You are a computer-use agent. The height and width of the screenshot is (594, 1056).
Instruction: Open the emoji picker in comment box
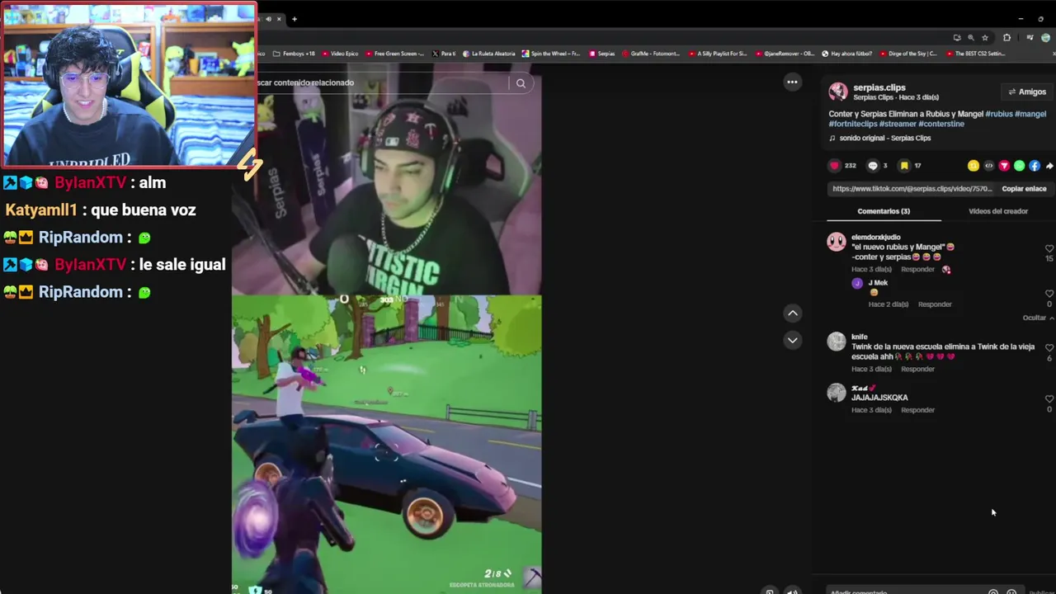[x=1011, y=592]
